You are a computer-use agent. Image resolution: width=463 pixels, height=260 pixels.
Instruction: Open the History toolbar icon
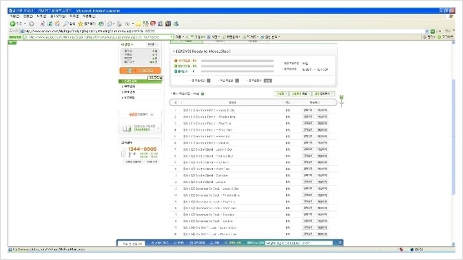(101, 24)
